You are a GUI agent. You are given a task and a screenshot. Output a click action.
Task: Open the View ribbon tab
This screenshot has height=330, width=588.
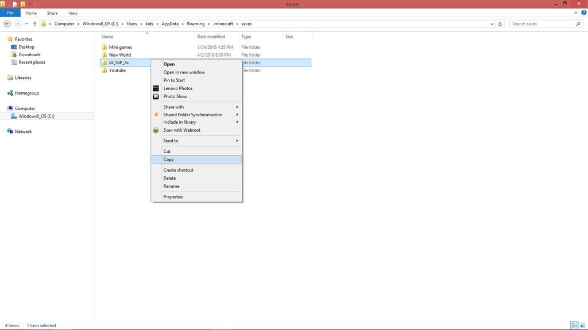pos(73,13)
